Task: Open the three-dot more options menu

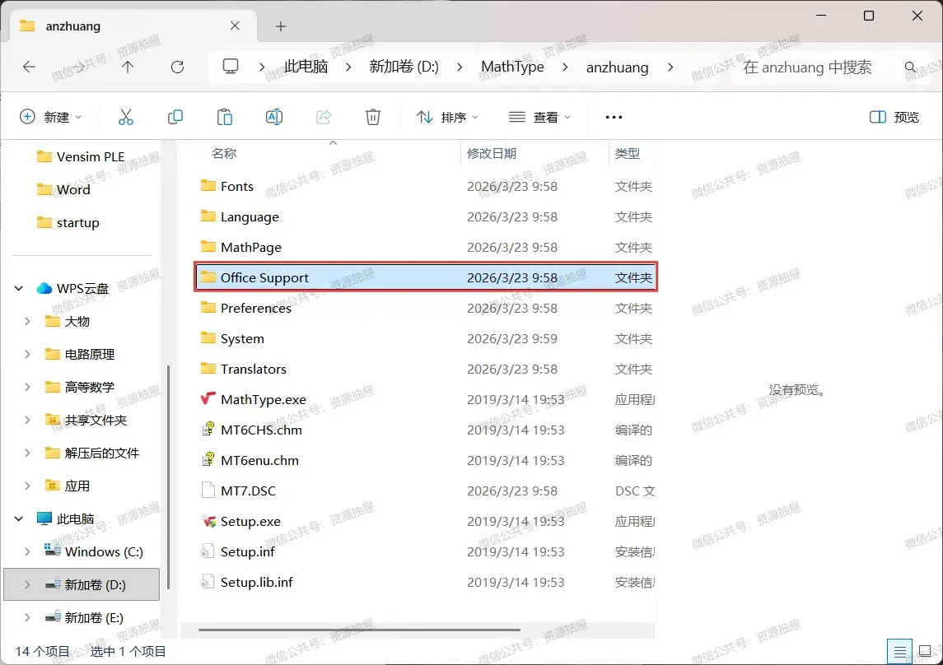Action: [614, 117]
